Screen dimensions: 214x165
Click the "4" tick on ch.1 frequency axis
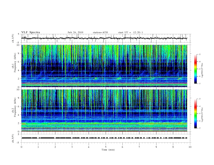click(19, 70)
